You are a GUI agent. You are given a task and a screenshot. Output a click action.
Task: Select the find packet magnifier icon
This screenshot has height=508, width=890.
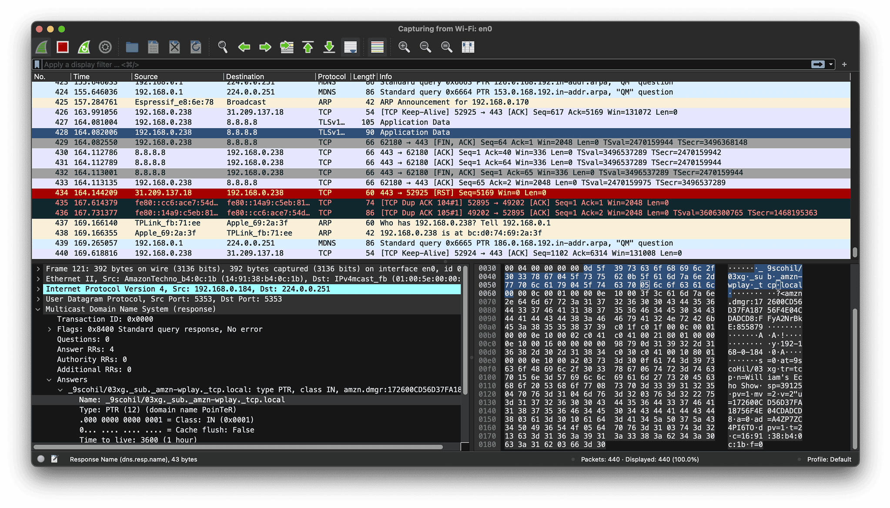point(223,47)
